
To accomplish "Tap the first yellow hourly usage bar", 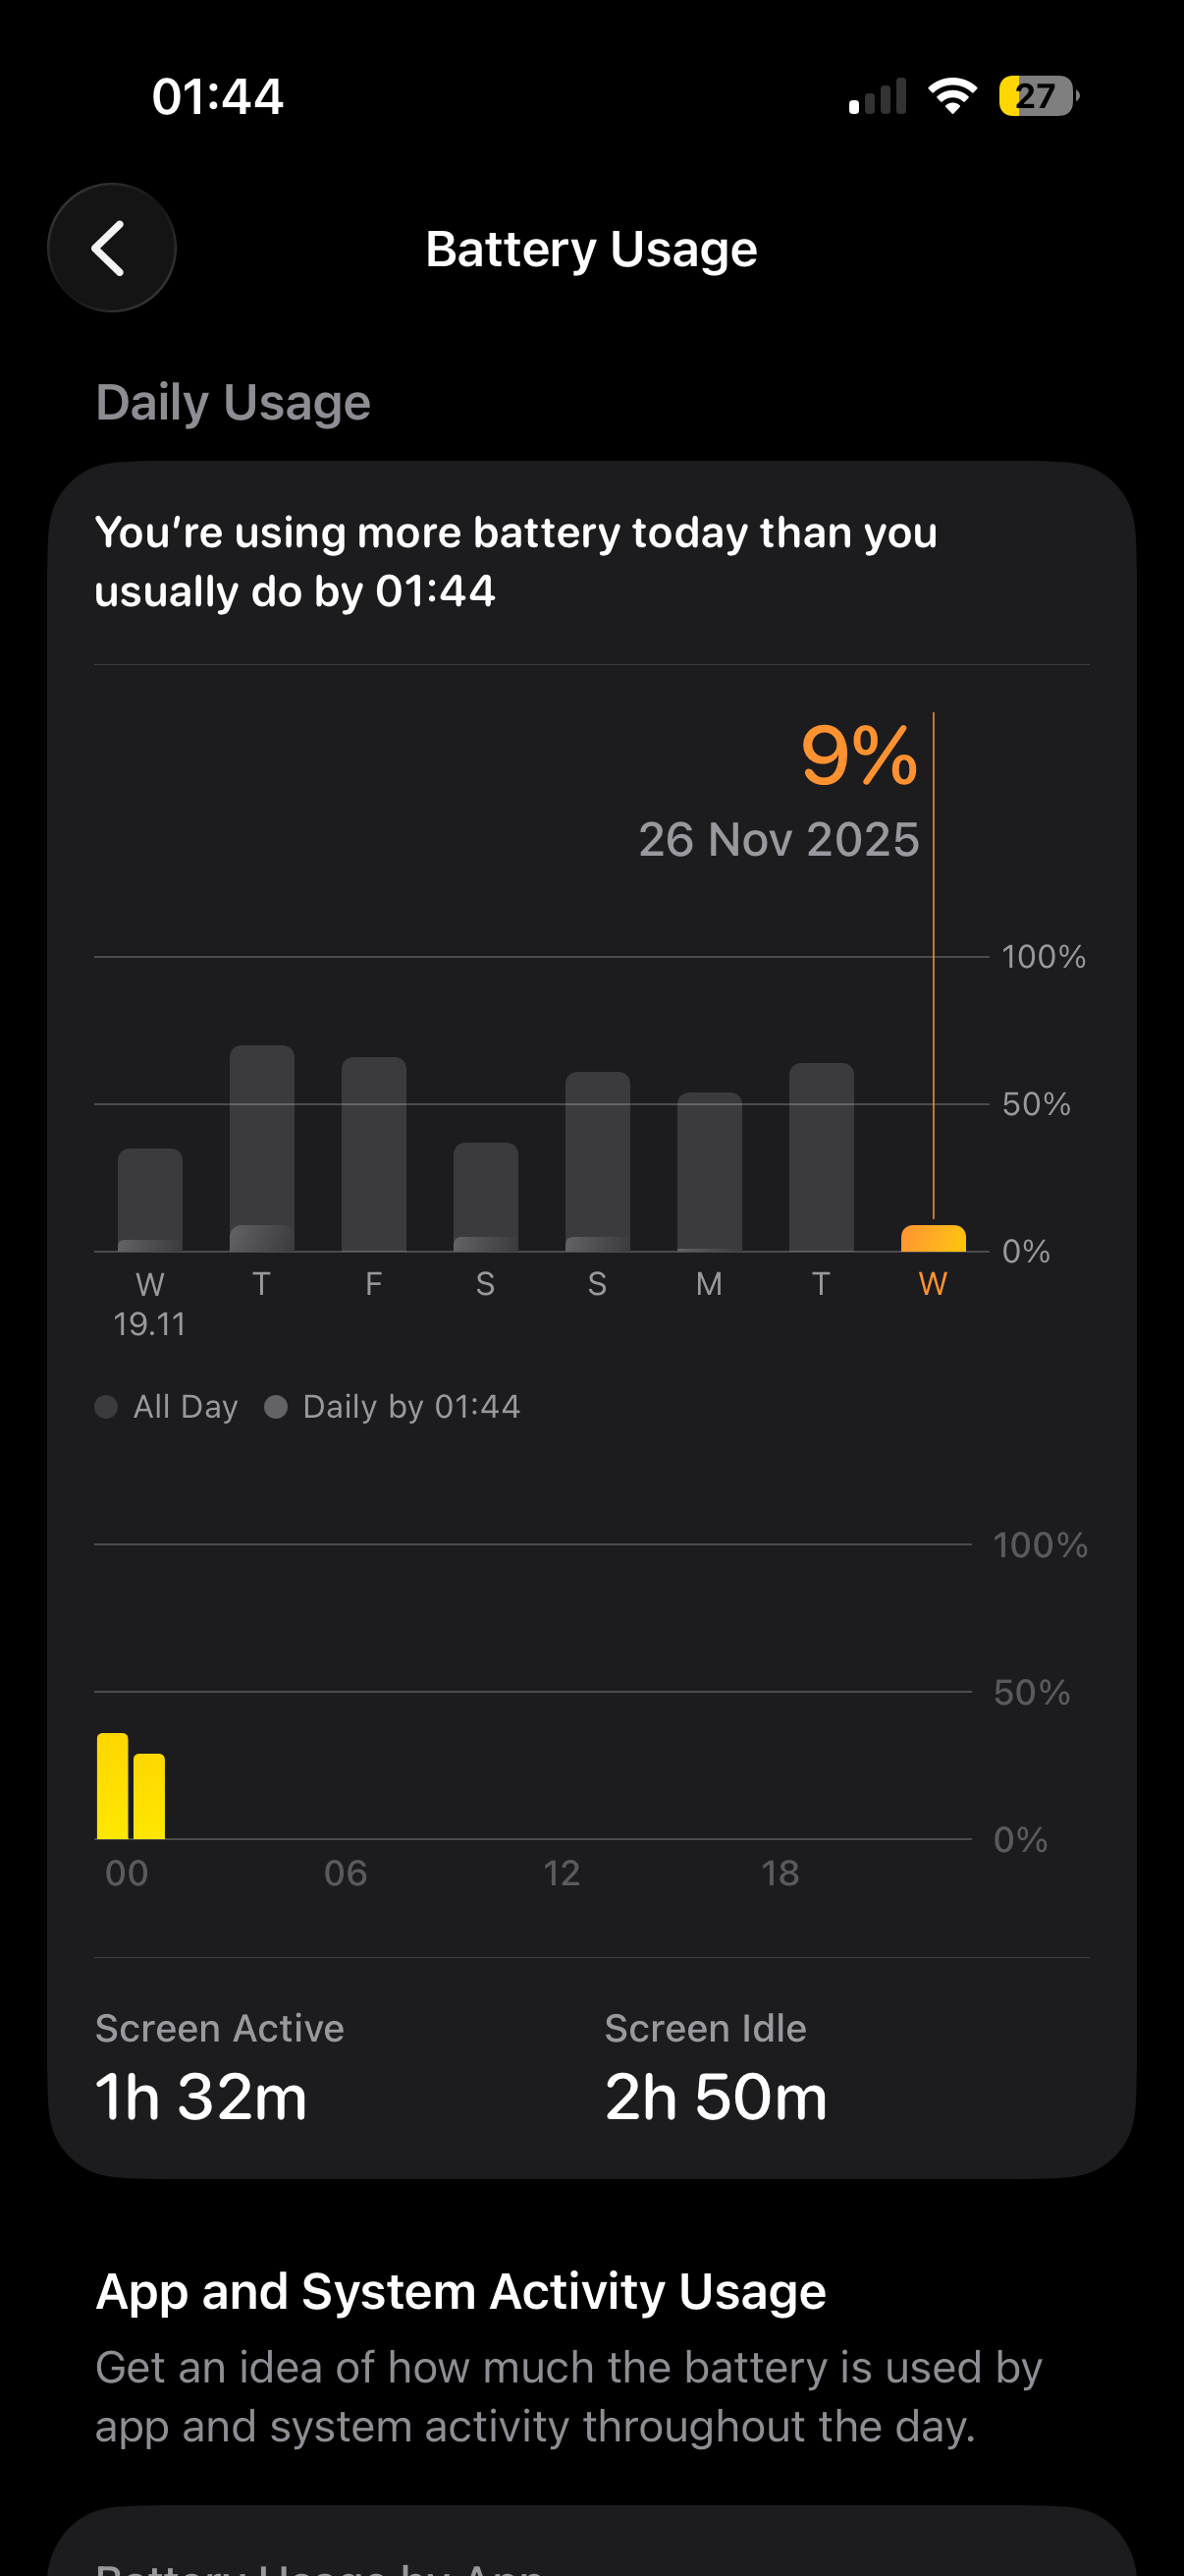I will tap(112, 1786).
